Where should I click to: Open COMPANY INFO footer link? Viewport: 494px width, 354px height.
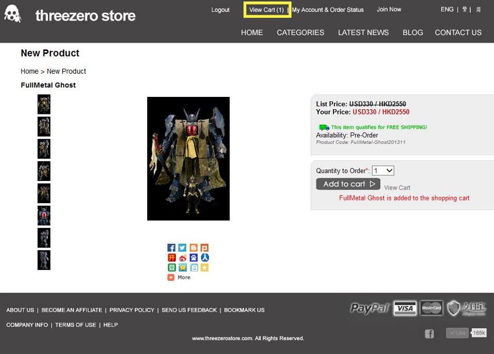[x=27, y=325]
